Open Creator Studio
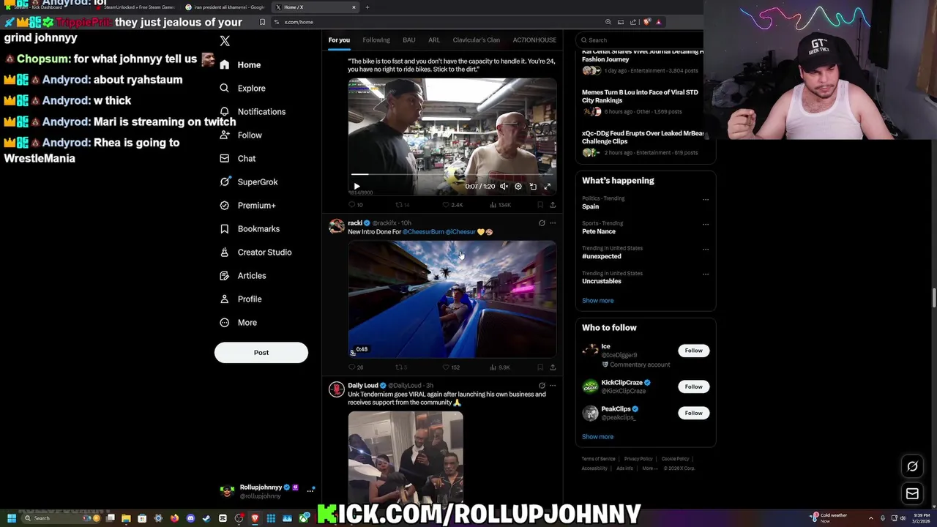The height and width of the screenshot is (527, 937). (256, 252)
